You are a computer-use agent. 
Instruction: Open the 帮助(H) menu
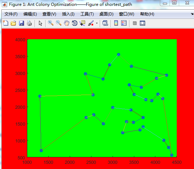(147, 14)
